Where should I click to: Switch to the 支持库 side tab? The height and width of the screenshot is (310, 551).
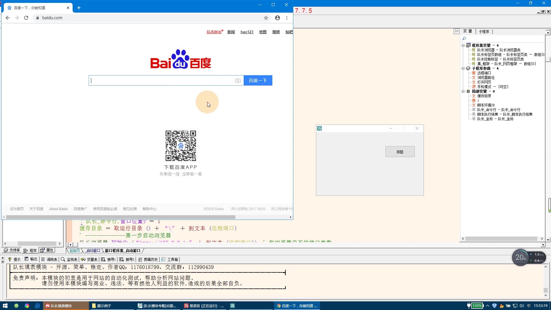[12, 250]
